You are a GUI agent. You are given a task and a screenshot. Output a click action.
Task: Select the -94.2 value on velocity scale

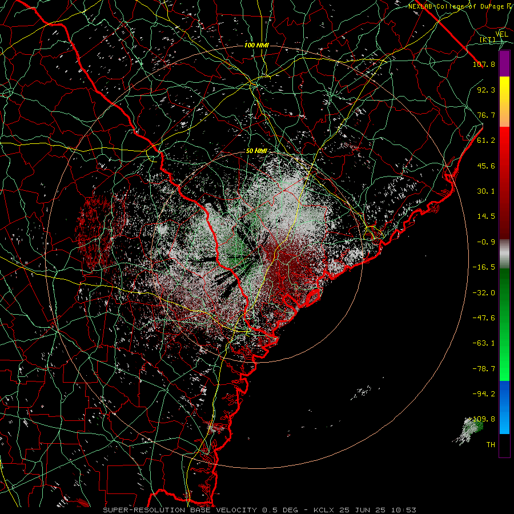pyautogui.click(x=484, y=394)
